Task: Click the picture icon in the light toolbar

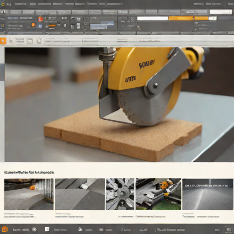Action: click(30, 41)
